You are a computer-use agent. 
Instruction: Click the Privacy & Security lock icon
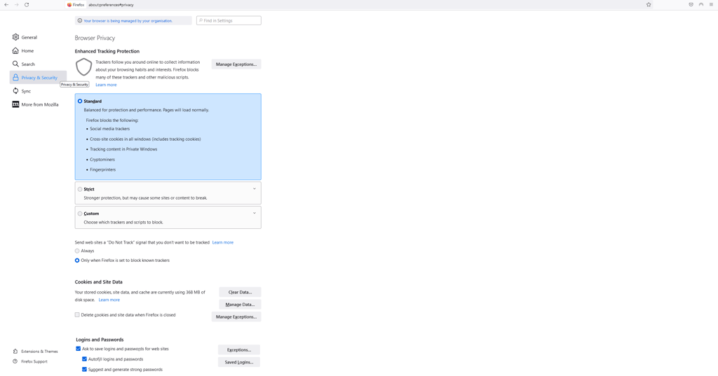pos(15,77)
